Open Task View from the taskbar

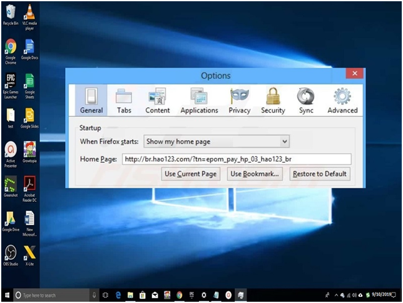[x=105, y=295]
